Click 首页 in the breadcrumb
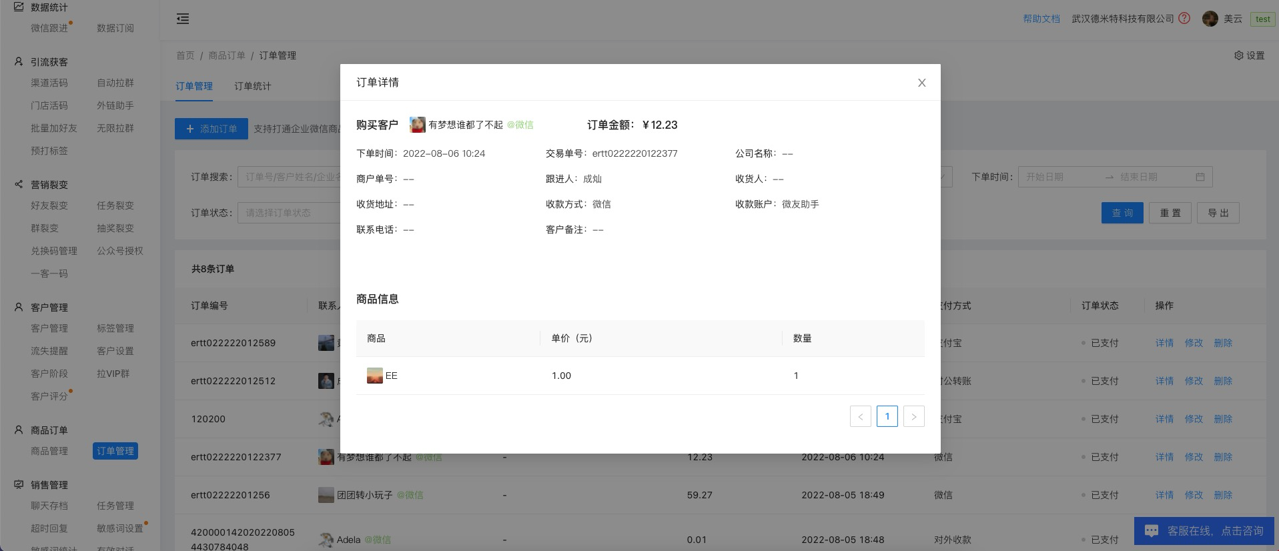Image resolution: width=1279 pixels, height=551 pixels. pyautogui.click(x=185, y=55)
